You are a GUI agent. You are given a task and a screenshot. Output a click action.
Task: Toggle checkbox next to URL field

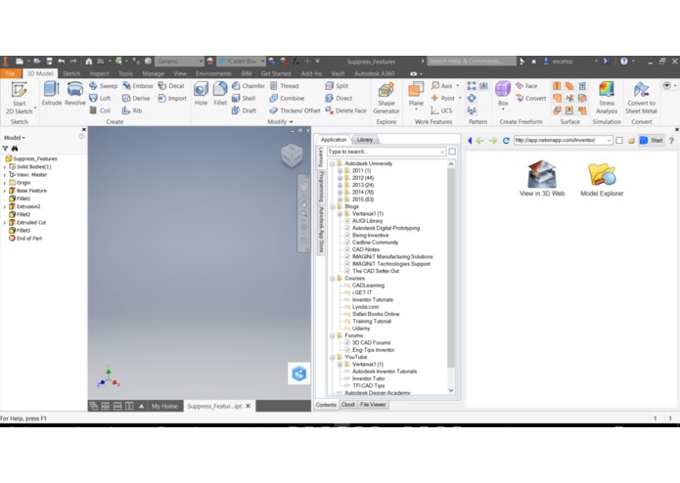(619, 141)
